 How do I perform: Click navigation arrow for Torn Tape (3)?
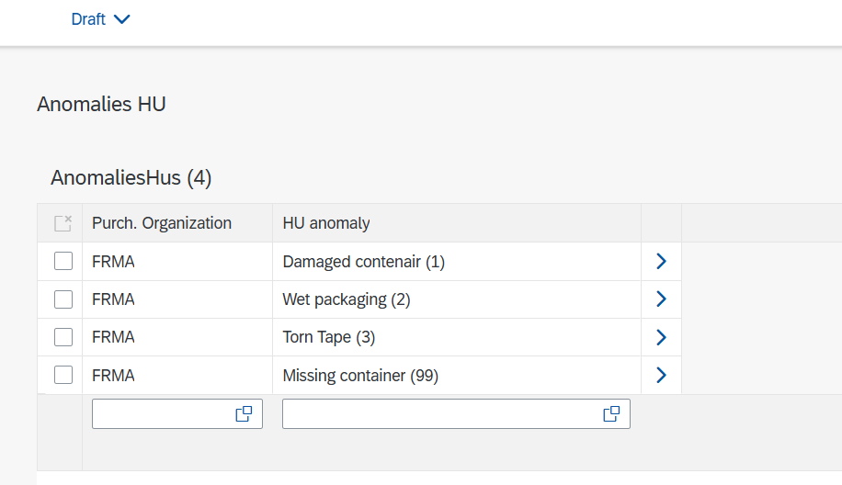click(661, 337)
